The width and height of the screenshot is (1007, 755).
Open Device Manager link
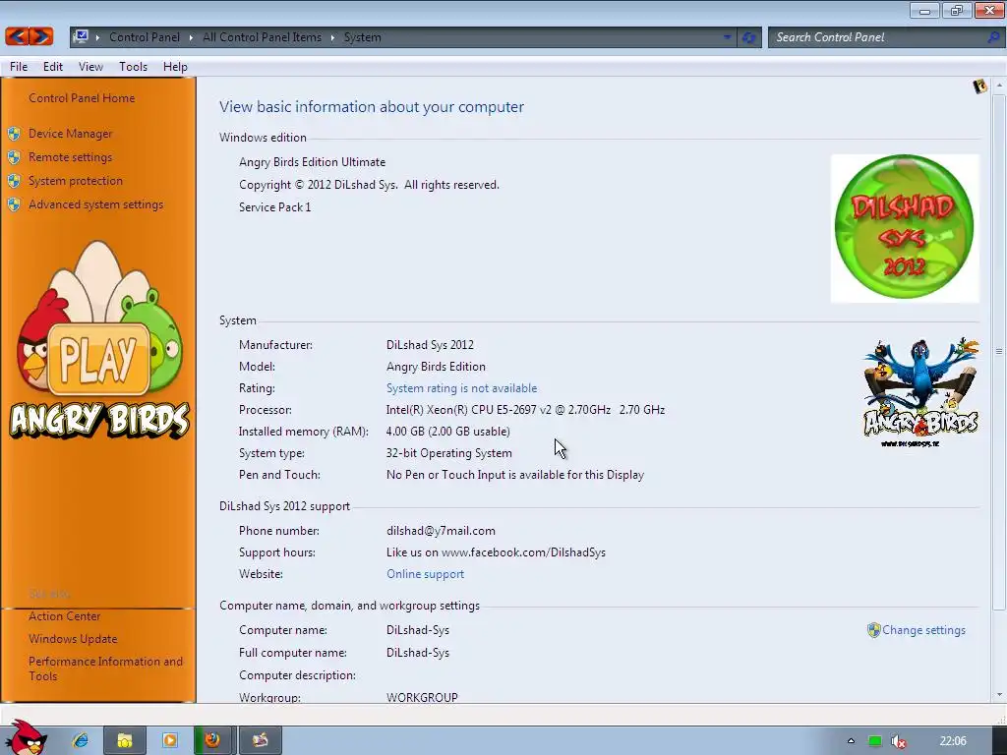coord(70,134)
